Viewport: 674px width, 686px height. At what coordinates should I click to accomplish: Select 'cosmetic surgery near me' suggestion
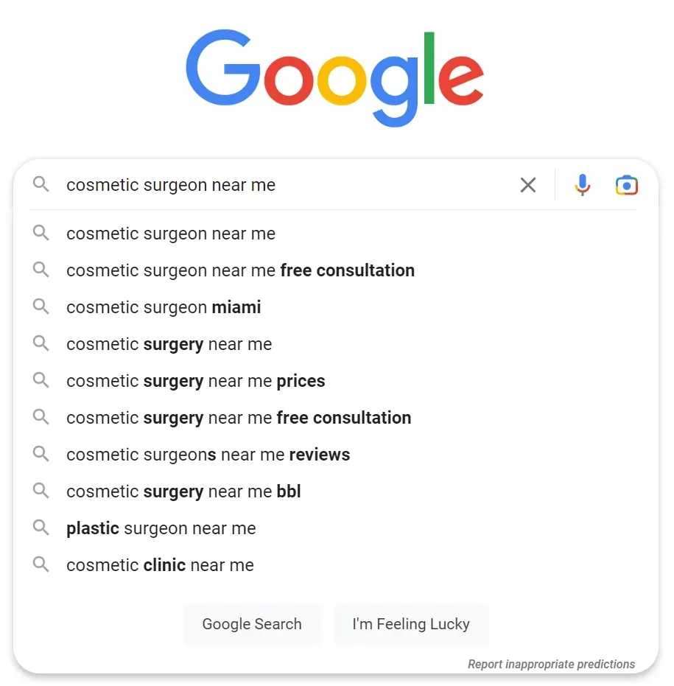[x=169, y=344]
